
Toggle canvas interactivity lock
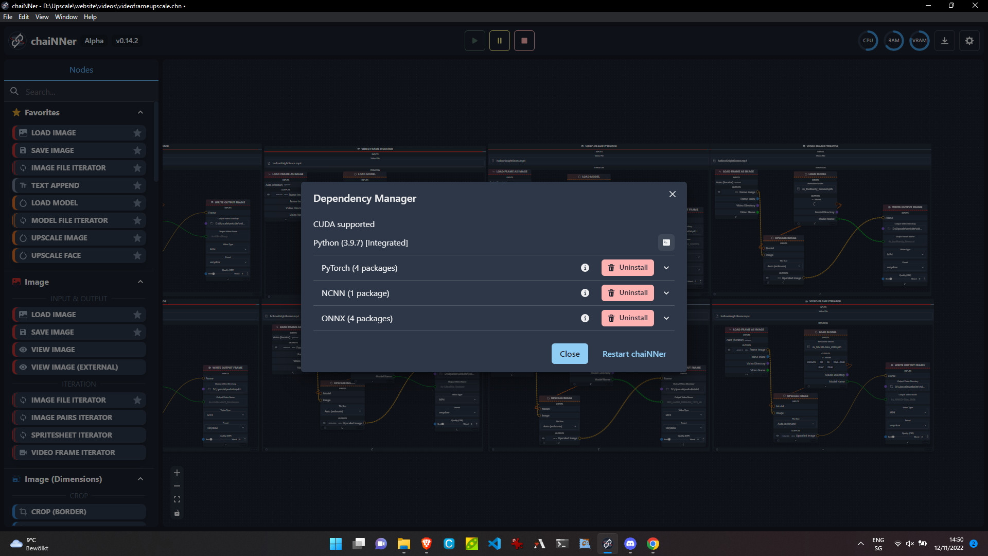177,513
